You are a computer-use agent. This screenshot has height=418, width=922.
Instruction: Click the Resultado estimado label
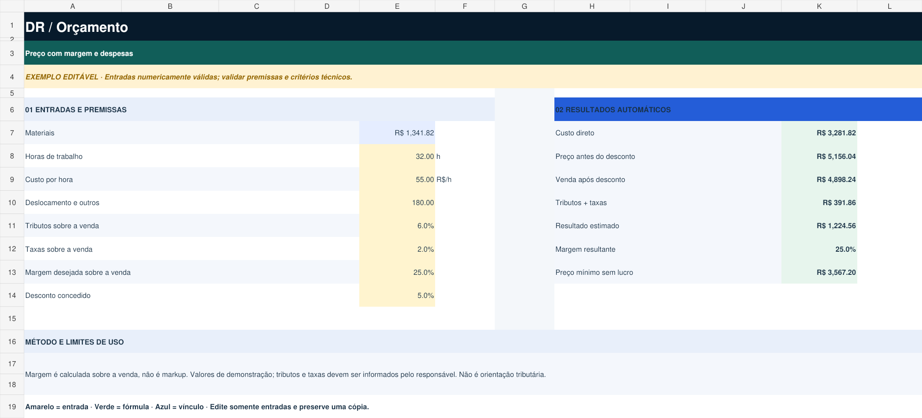click(668, 225)
